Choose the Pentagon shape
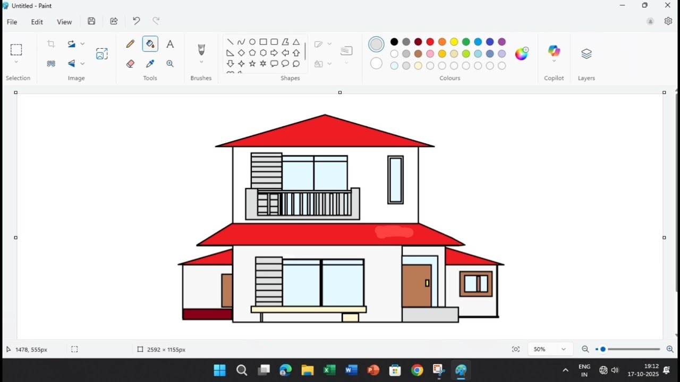Viewport: 680px width, 382px height. [x=252, y=53]
